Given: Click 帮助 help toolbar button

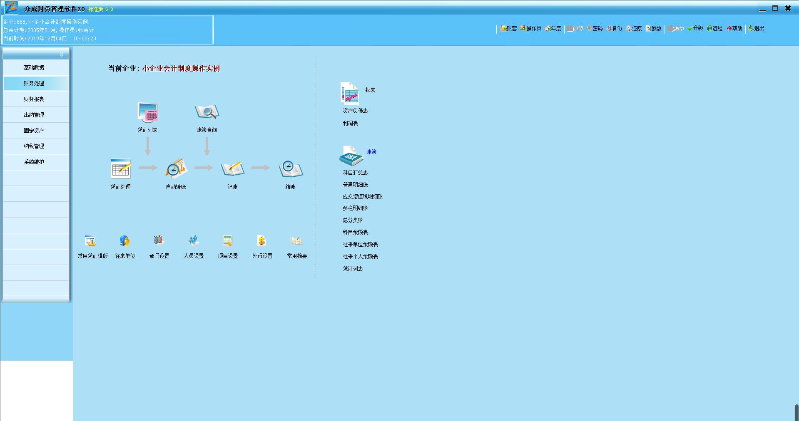Looking at the screenshot, I should [x=734, y=28].
